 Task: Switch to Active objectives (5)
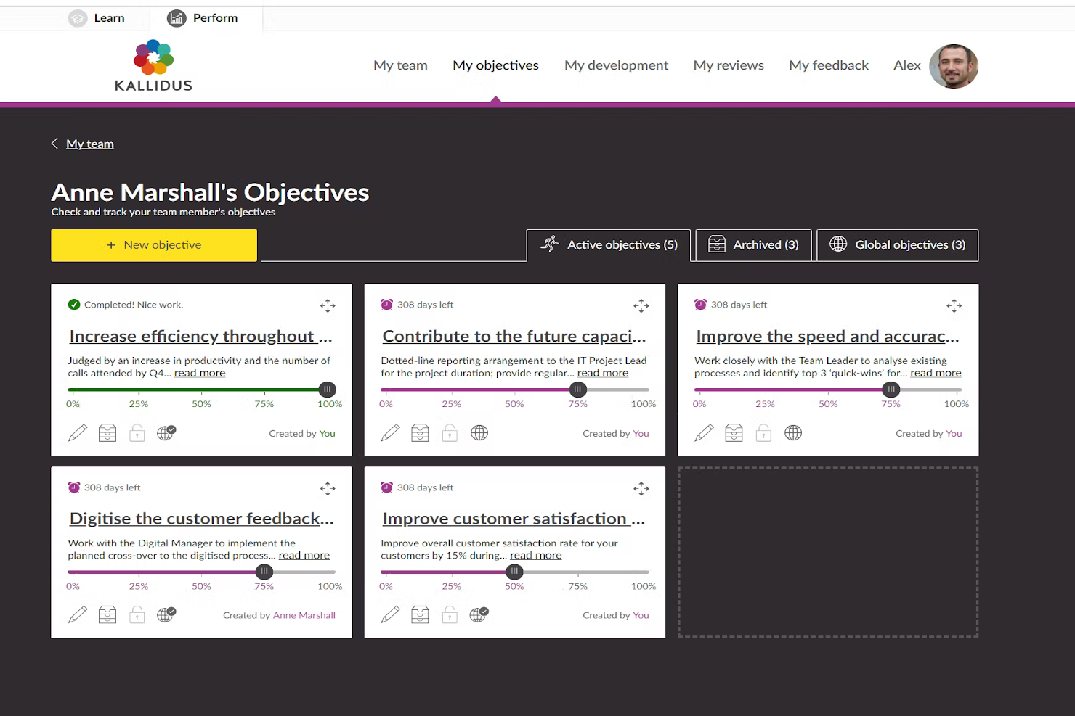(609, 244)
